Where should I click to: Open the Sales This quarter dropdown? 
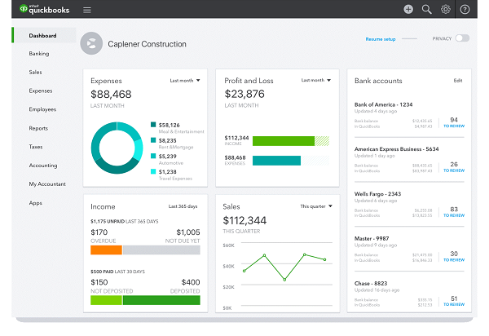[x=316, y=206]
